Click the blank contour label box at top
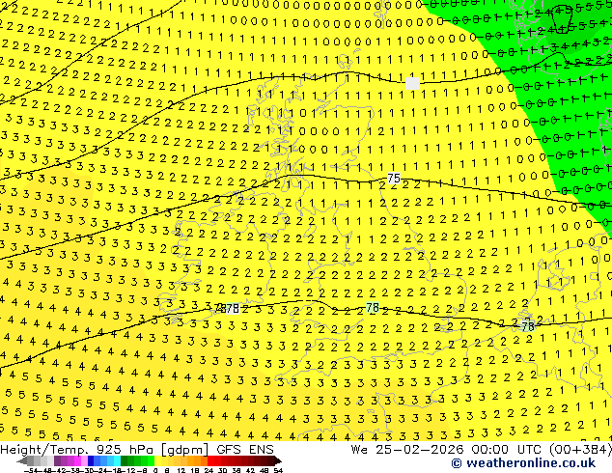 coord(412,83)
